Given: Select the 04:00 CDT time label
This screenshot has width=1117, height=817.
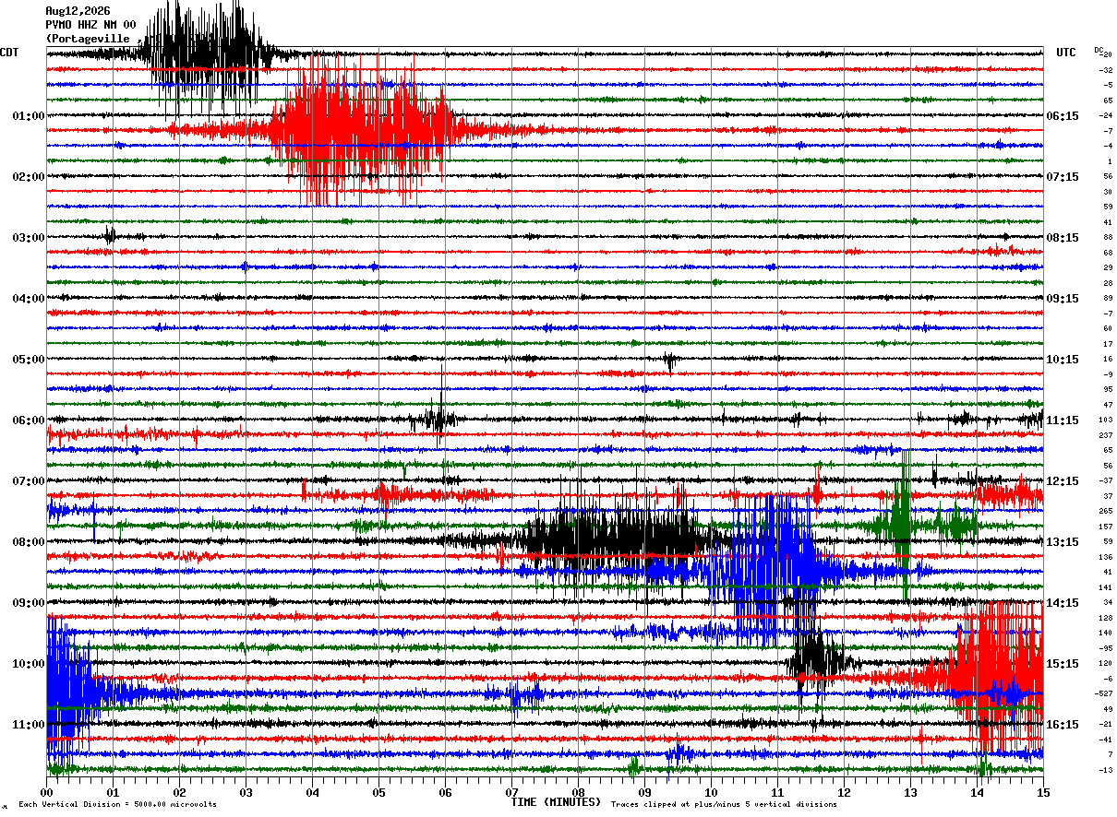Looking at the screenshot, I should pos(29,299).
